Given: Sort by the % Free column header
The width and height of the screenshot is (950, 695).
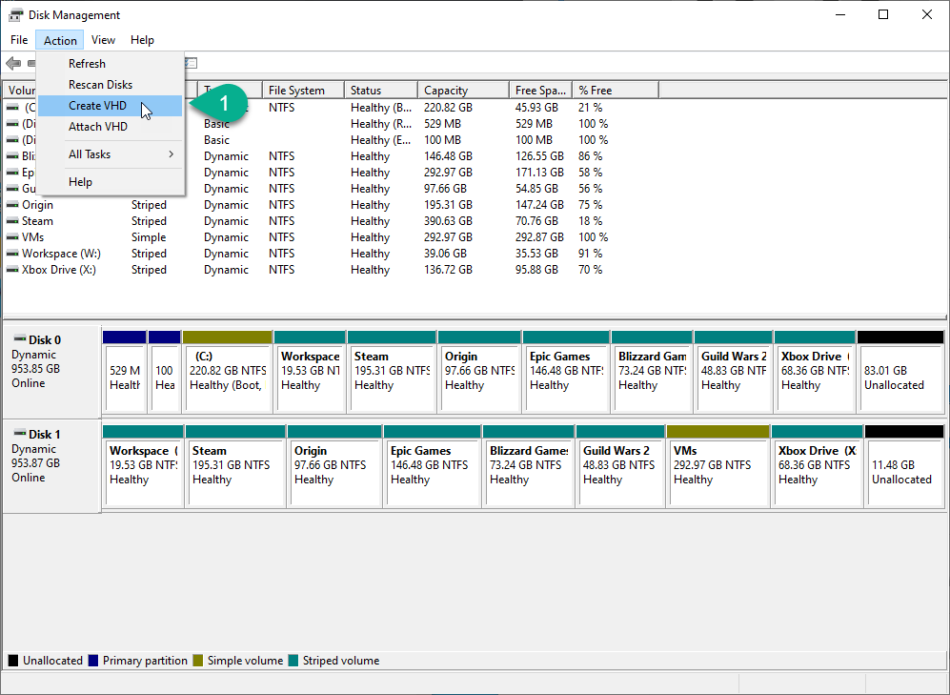Looking at the screenshot, I should [615, 91].
